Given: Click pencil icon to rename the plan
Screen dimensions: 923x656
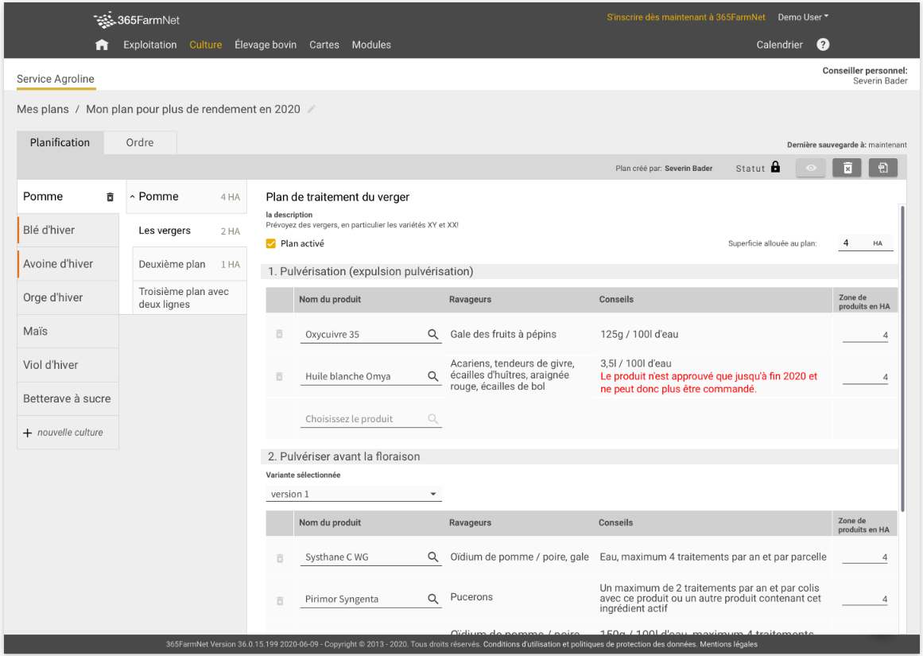Looking at the screenshot, I should point(312,110).
